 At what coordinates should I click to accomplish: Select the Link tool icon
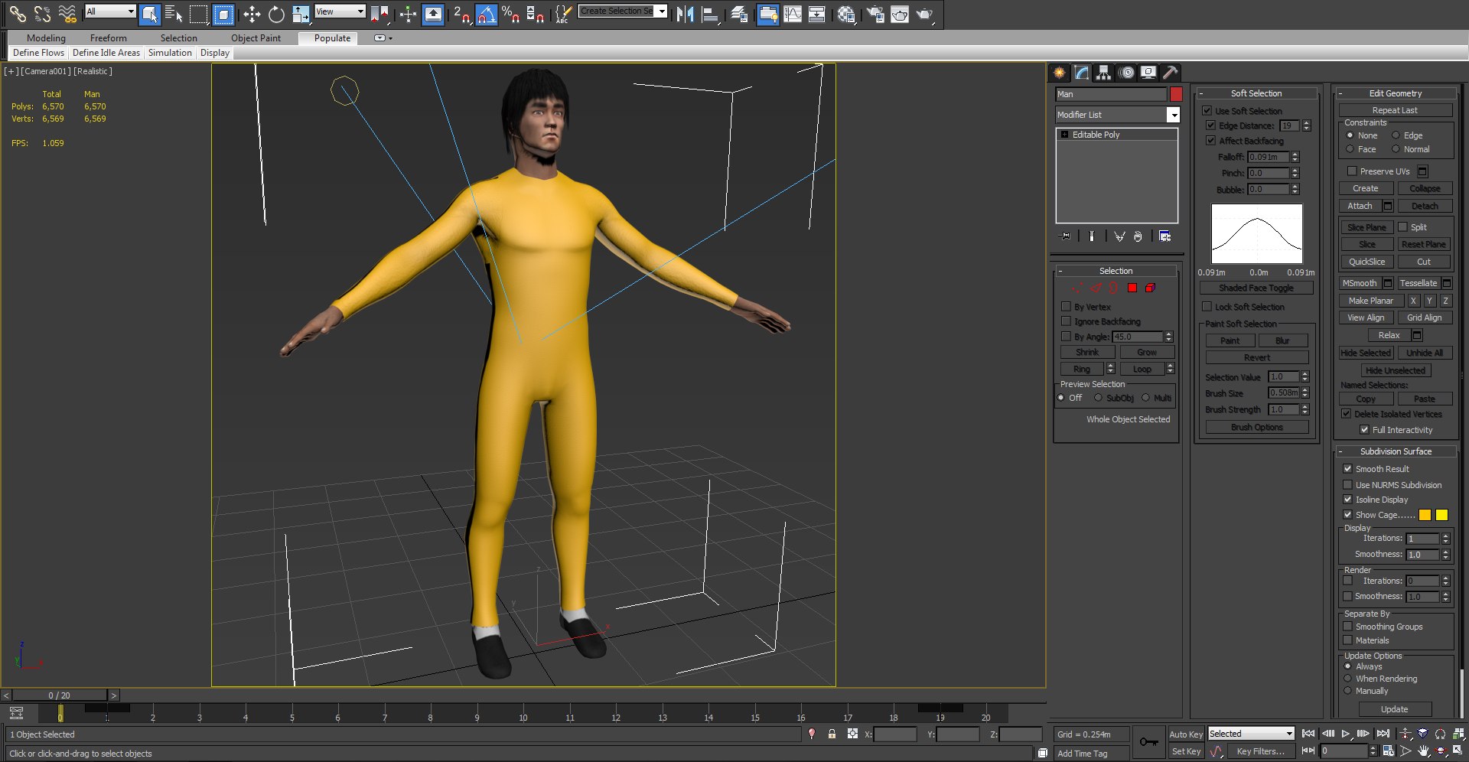coord(17,14)
